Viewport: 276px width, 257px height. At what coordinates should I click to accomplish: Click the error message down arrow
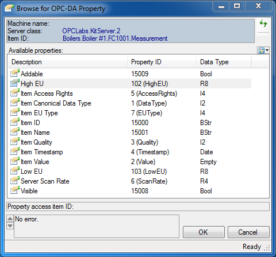tap(10, 225)
